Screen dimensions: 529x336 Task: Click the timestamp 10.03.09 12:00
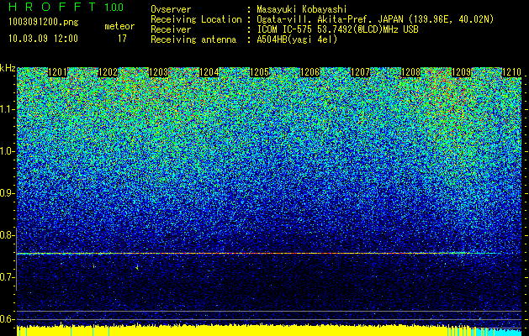click(x=43, y=39)
